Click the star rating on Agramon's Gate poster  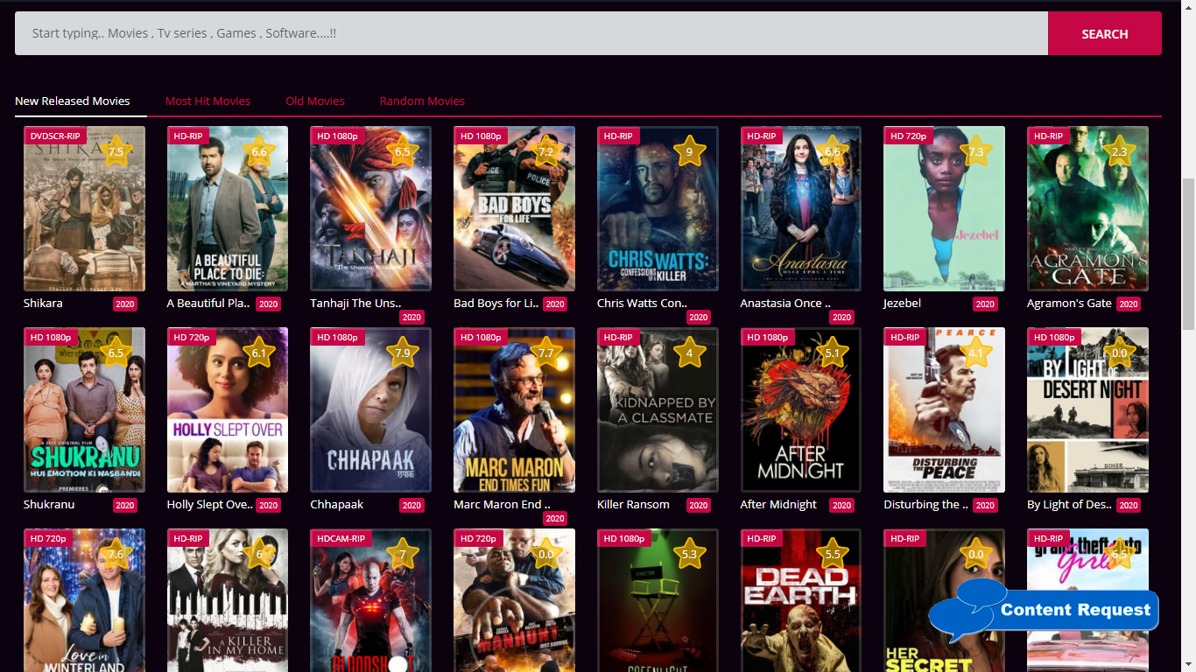(x=1119, y=151)
